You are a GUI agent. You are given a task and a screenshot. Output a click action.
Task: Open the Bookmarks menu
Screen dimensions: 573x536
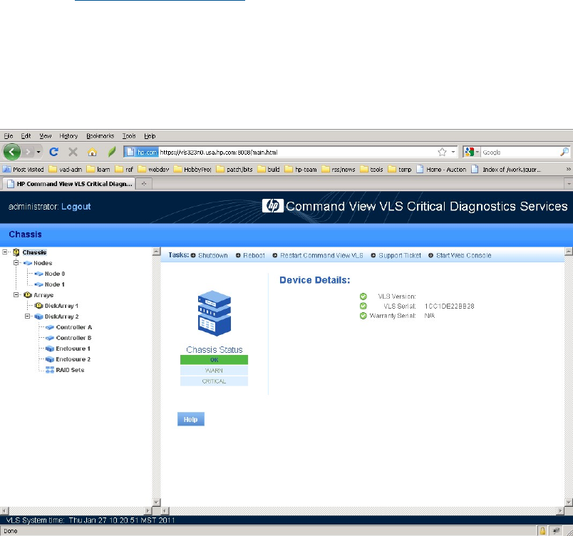click(100, 136)
